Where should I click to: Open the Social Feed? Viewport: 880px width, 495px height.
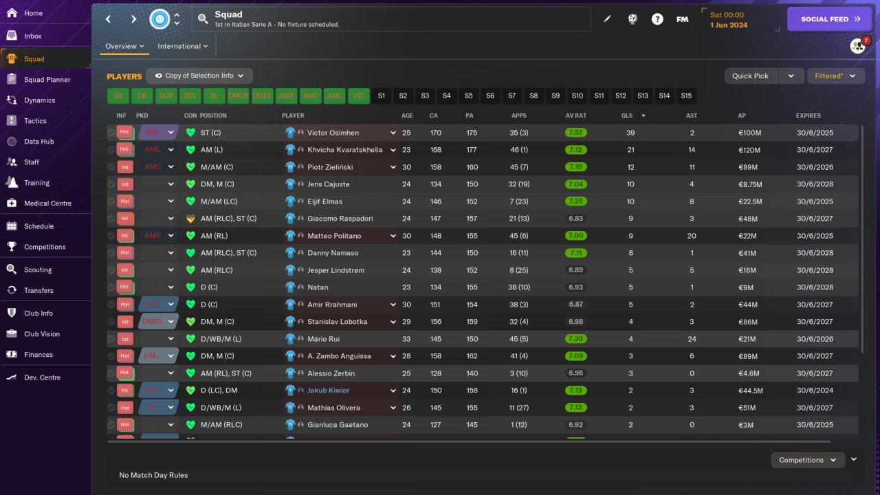[829, 19]
